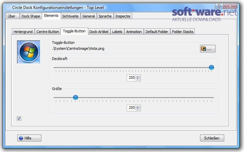
Task: Select the Toggle-Button sub-tab
Action: 74,31
